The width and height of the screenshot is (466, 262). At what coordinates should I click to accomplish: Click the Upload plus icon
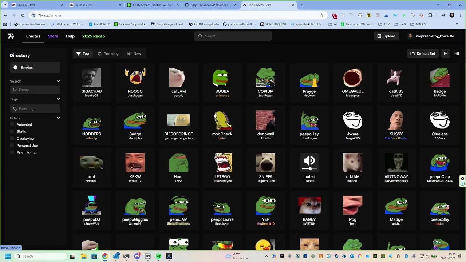[379, 36]
